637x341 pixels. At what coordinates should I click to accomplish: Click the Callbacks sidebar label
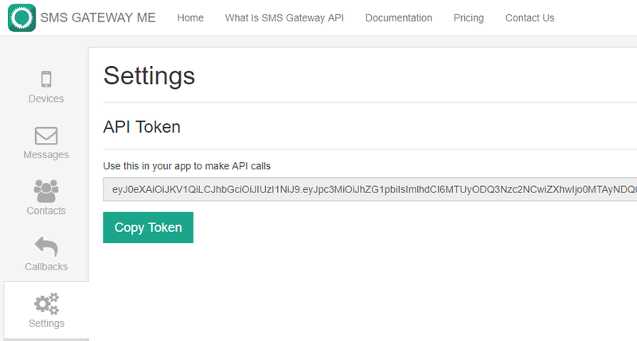(46, 267)
